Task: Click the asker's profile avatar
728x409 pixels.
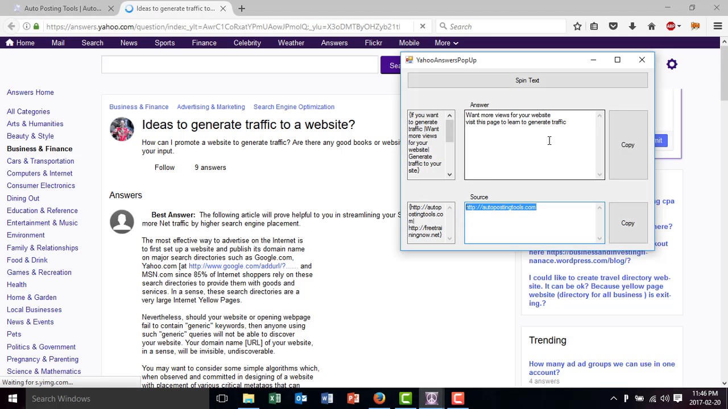Action: point(122,130)
